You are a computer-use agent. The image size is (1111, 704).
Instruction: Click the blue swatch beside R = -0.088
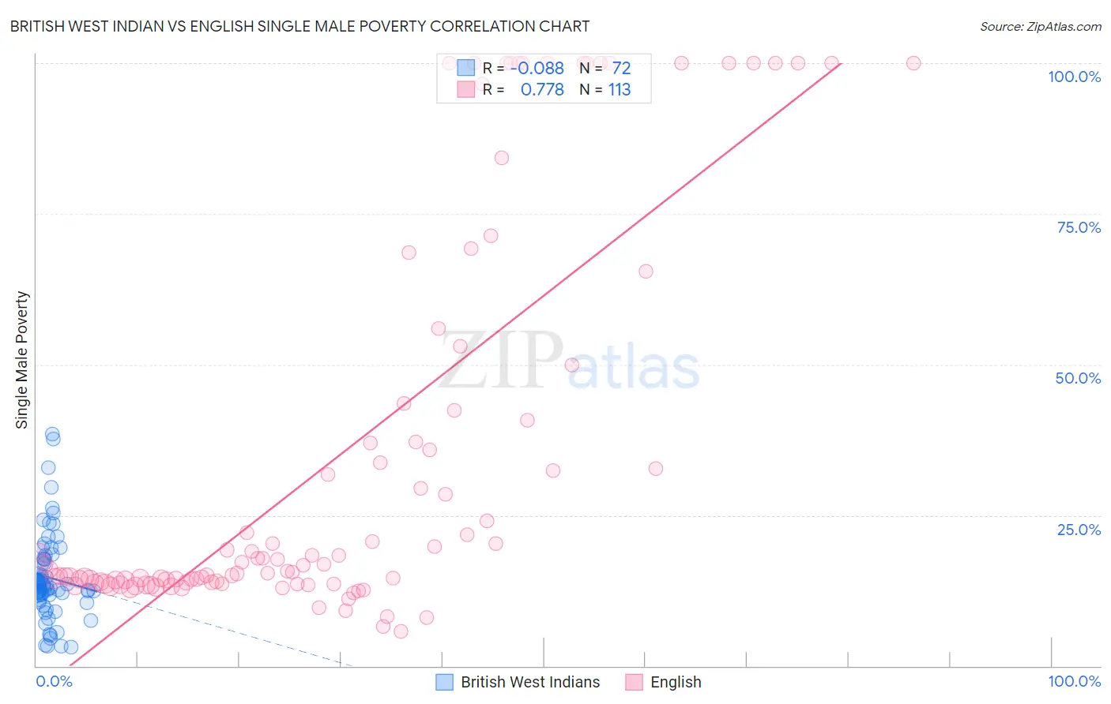[466, 68]
